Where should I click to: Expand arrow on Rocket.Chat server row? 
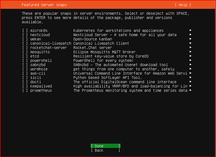(x=190, y=47)
